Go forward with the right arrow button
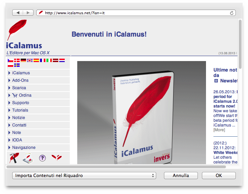The width and height of the screenshot is (248, 194). 28,13
